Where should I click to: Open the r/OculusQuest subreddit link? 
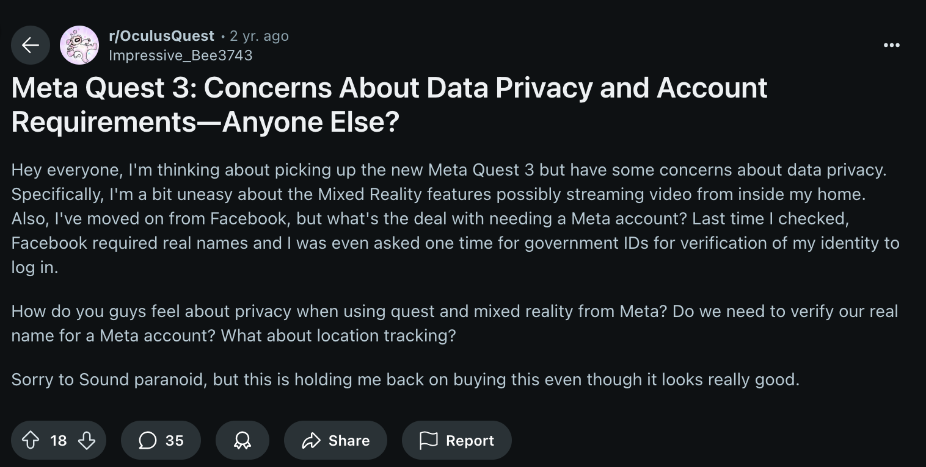coord(161,36)
